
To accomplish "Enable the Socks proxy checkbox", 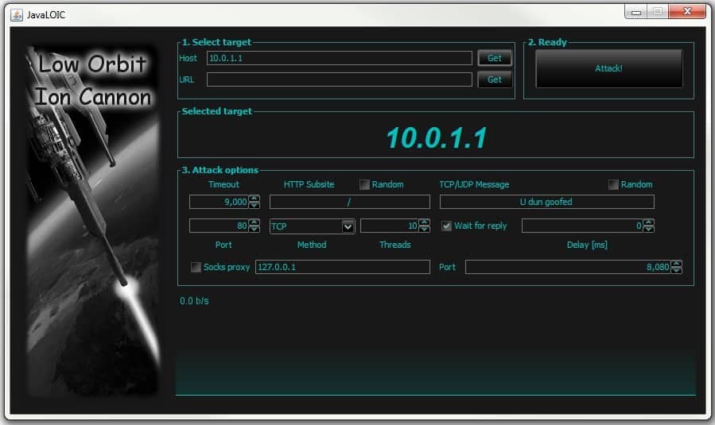I will [196, 267].
